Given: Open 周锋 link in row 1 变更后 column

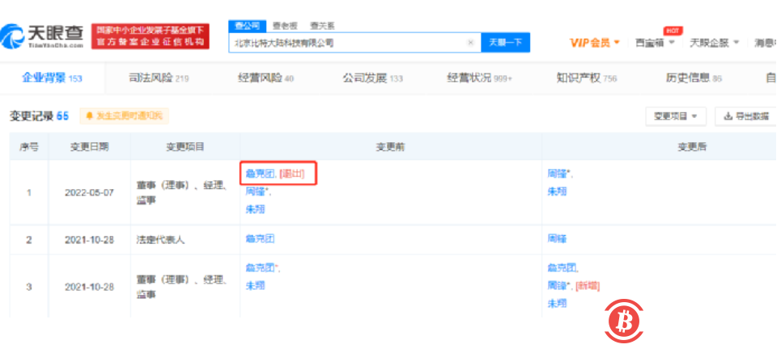Looking at the screenshot, I should [558, 174].
